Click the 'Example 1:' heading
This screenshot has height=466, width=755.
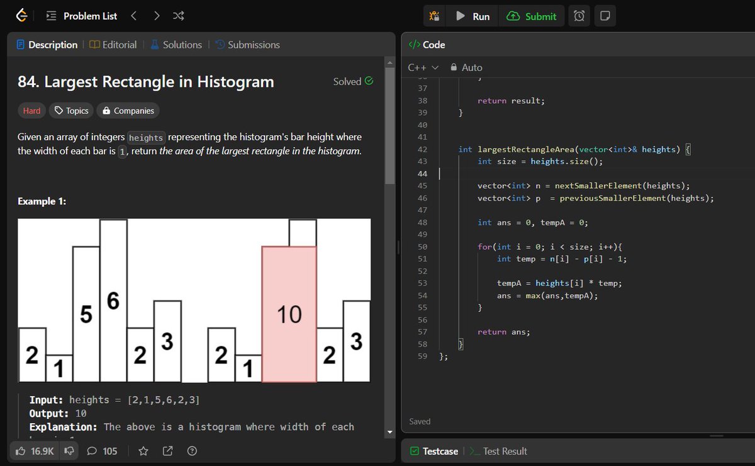pyautogui.click(x=42, y=201)
